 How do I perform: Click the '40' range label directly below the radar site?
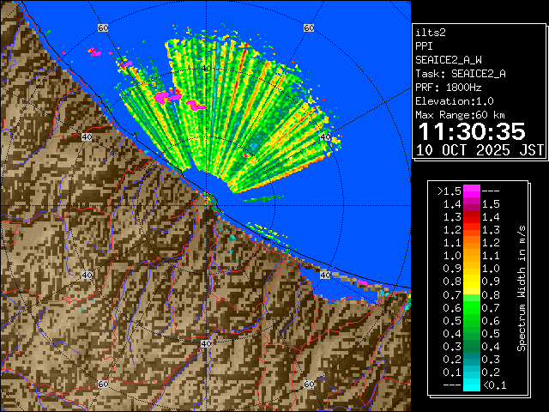206,343
